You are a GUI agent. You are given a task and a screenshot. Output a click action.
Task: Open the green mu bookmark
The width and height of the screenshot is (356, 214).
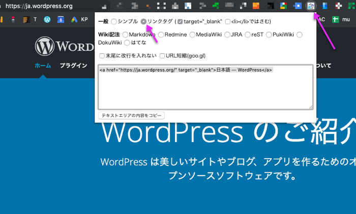coord(341,20)
